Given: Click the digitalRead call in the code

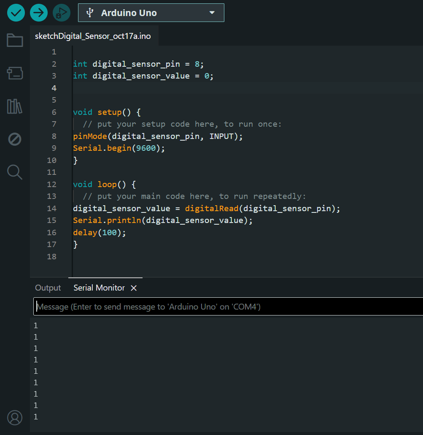Looking at the screenshot, I should coord(213,209).
